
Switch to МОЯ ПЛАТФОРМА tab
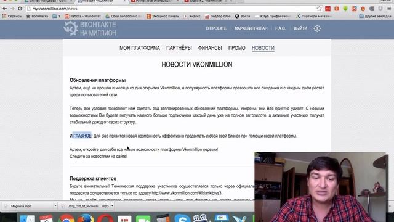tap(140, 48)
